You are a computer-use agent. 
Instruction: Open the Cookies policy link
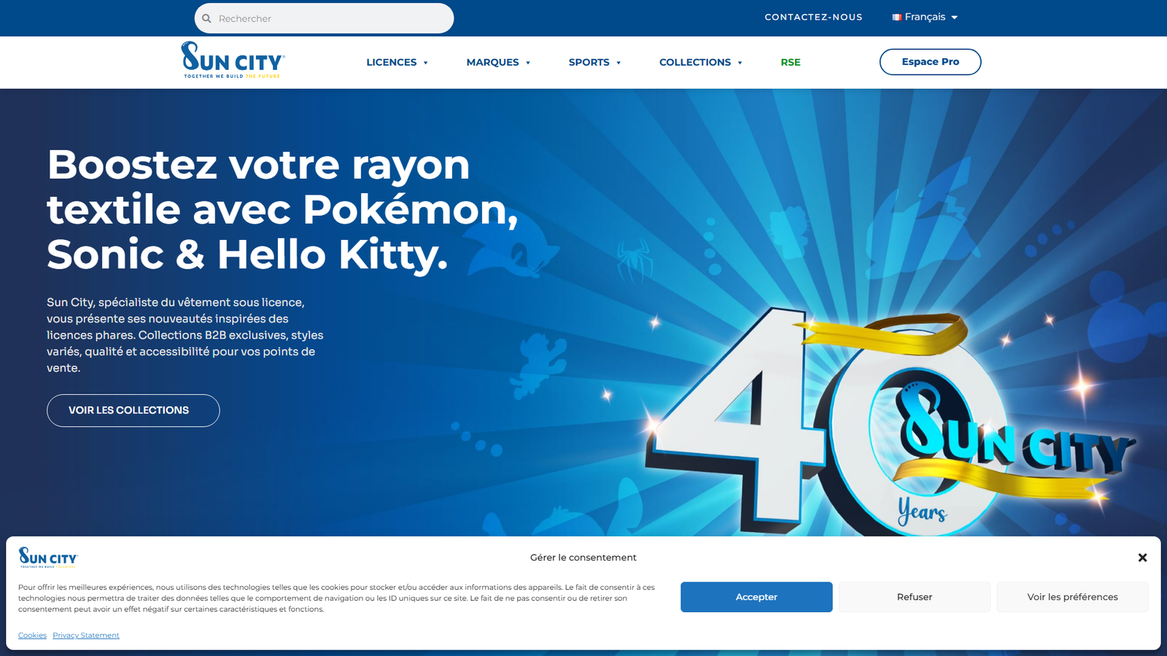tap(32, 636)
